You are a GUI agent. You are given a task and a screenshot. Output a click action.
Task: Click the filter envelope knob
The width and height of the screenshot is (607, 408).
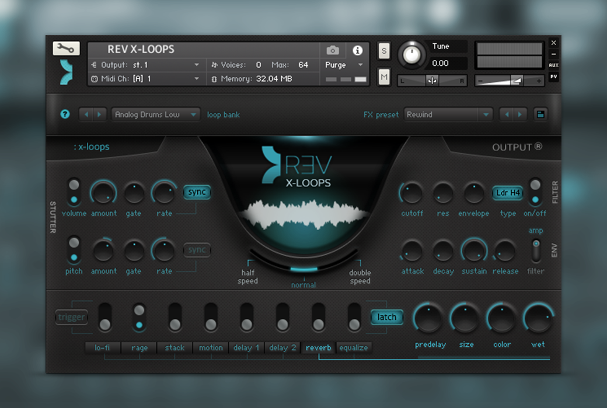pyautogui.click(x=473, y=192)
